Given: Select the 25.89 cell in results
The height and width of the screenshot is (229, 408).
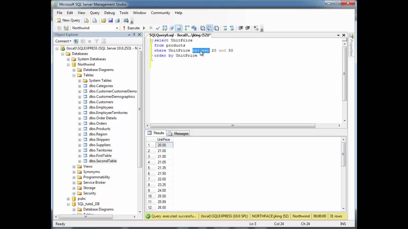Looking at the screenshot, I should 164,202.
